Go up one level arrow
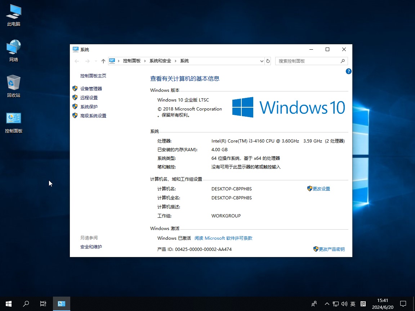 tap(103, 61)
